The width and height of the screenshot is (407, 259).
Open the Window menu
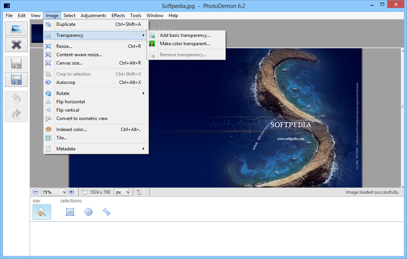coord(155,16)
